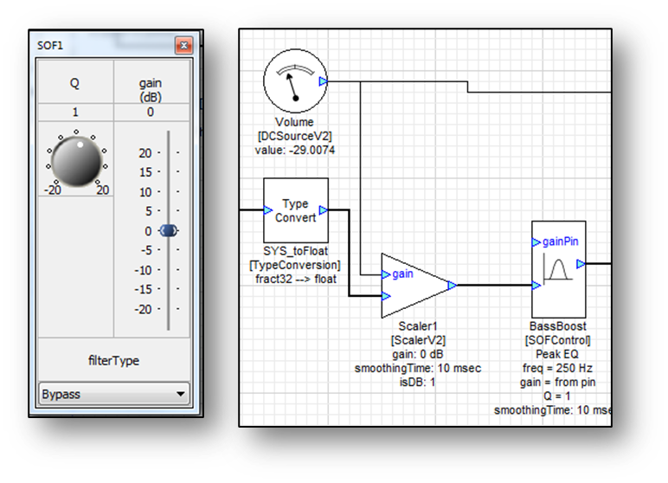
Task: Click the Volume value label text
Action: pyautogui.click(x=294, y=150)
